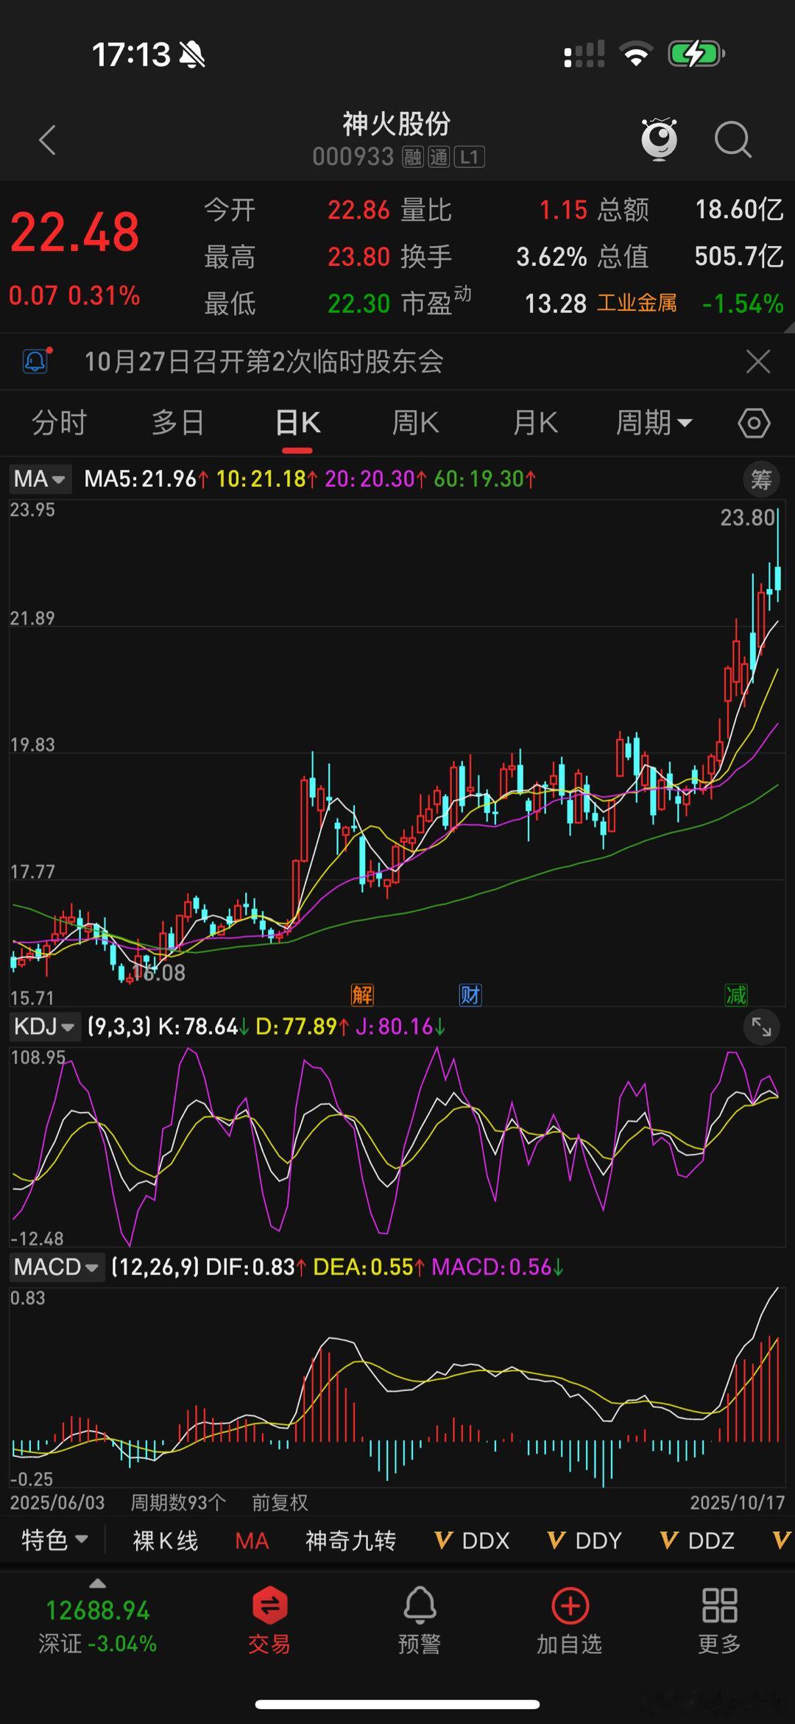
Task: Add stock via 加自选 plus icon
Action: (570, 1620)
